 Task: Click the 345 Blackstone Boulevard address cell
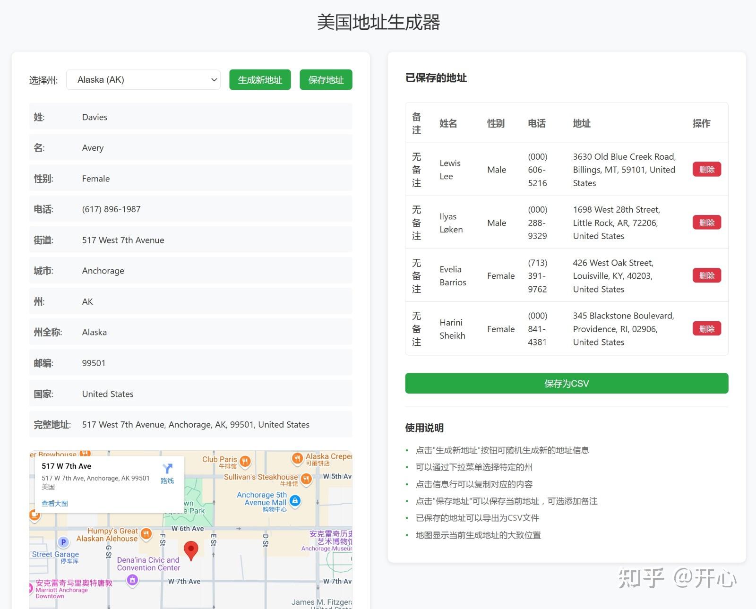(x=626, y=329)
